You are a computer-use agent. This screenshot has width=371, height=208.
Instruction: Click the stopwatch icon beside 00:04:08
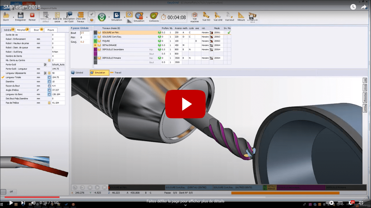(x=163, y=17)
